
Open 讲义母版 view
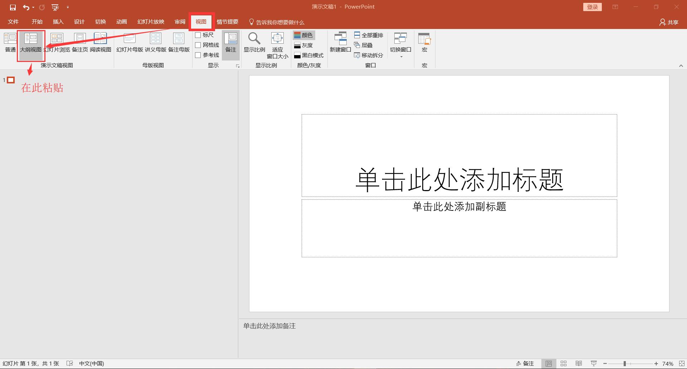click(x=155, y=43)
